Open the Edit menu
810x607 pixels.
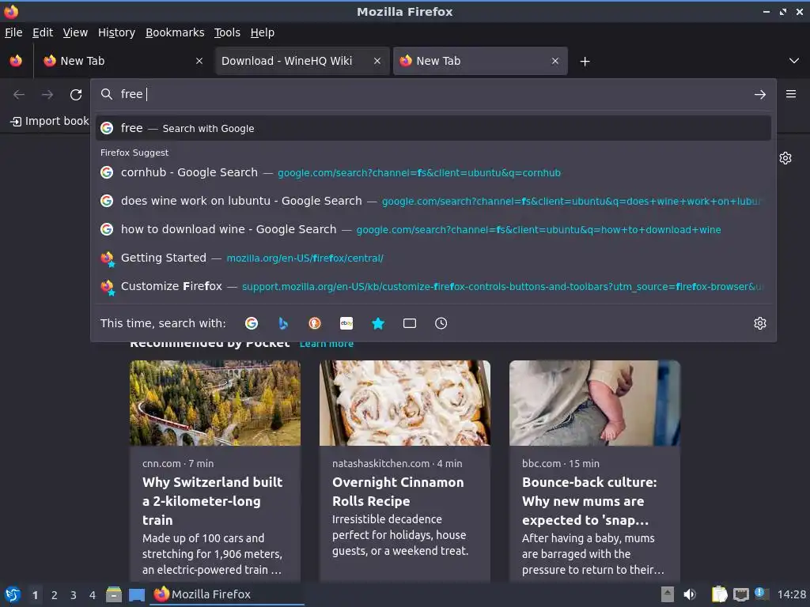pyautogui.click(x=43, y=32)
